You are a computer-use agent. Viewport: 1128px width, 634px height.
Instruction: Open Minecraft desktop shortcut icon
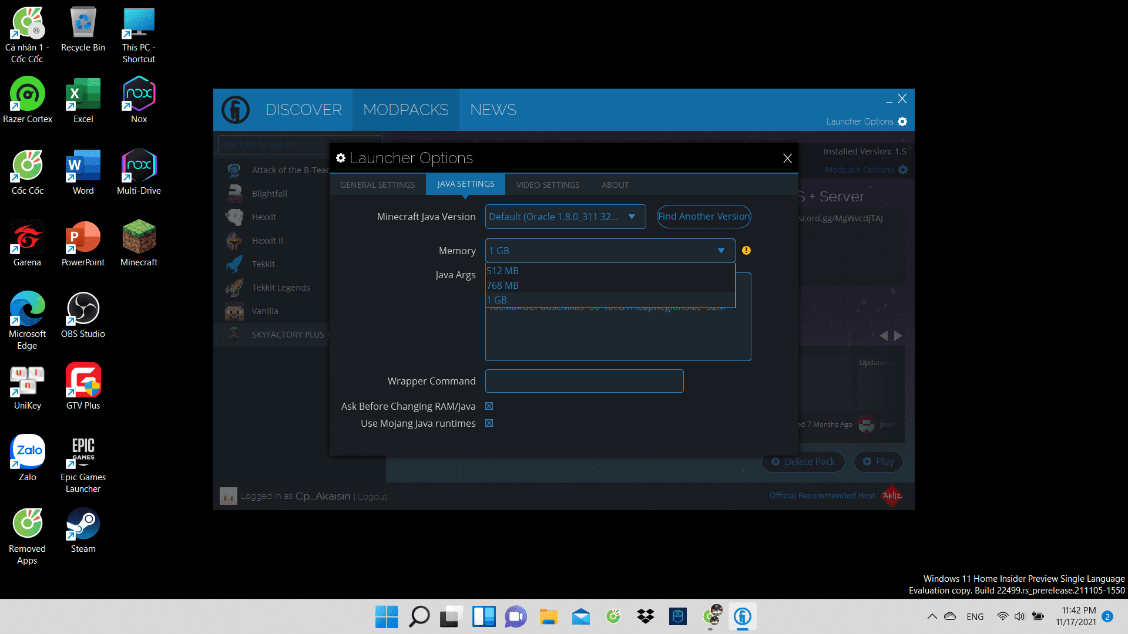139,237
